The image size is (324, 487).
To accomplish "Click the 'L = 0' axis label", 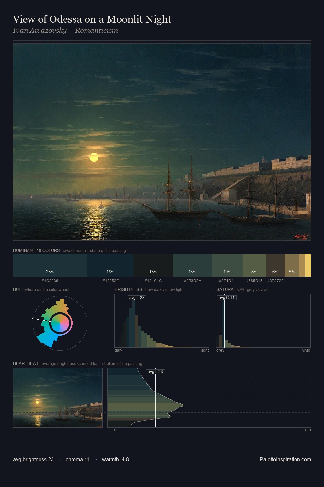I will (x=112, y=430).
